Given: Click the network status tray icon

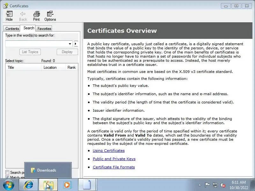Looking at the screenshot, I should pyautogui.click(x=215, y=185).
